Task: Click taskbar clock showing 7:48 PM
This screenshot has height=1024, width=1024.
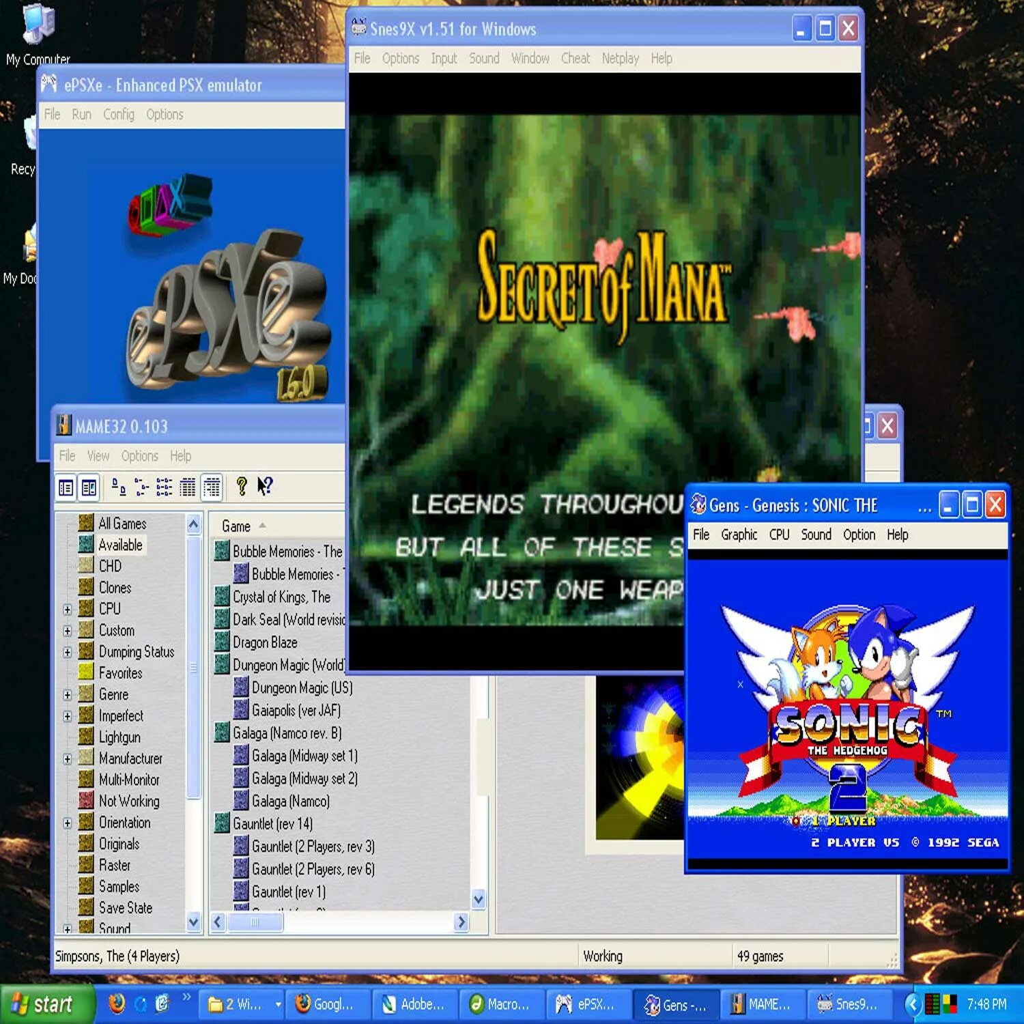Action: coord(986,1004)
